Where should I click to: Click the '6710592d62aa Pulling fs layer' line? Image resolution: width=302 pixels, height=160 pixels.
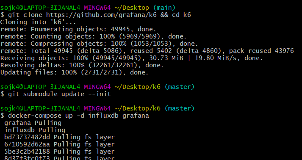(59, 144)
